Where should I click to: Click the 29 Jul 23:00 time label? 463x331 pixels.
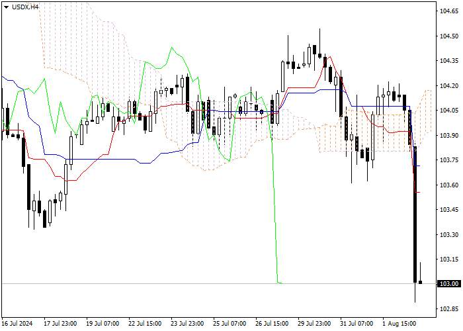pyautogui.click(x=314, y=324)
